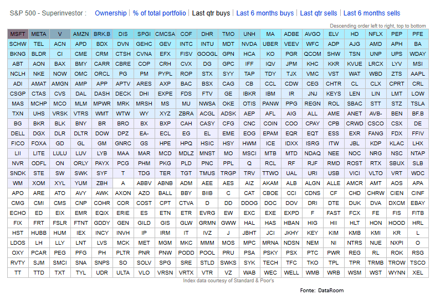Click the NDAQ ticker cell
The image size is (430, 295).
click(x=313, y=154)
